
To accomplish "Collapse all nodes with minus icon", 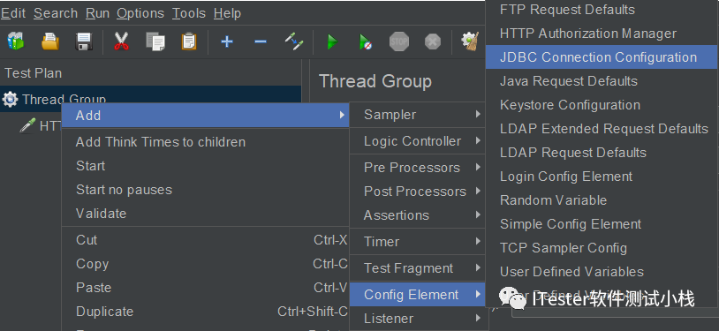I will [x=261, y=41].
